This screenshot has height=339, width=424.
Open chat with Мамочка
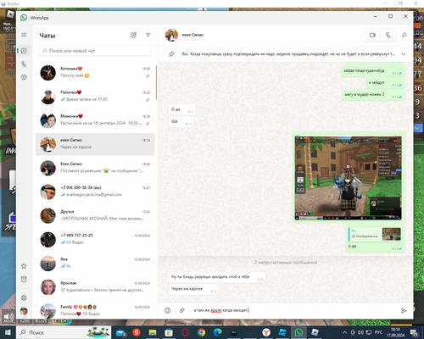pos(95,120)
